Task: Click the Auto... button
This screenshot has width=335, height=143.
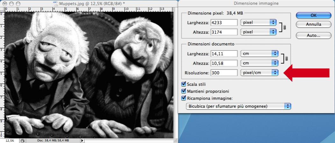Action: (313, 36)
